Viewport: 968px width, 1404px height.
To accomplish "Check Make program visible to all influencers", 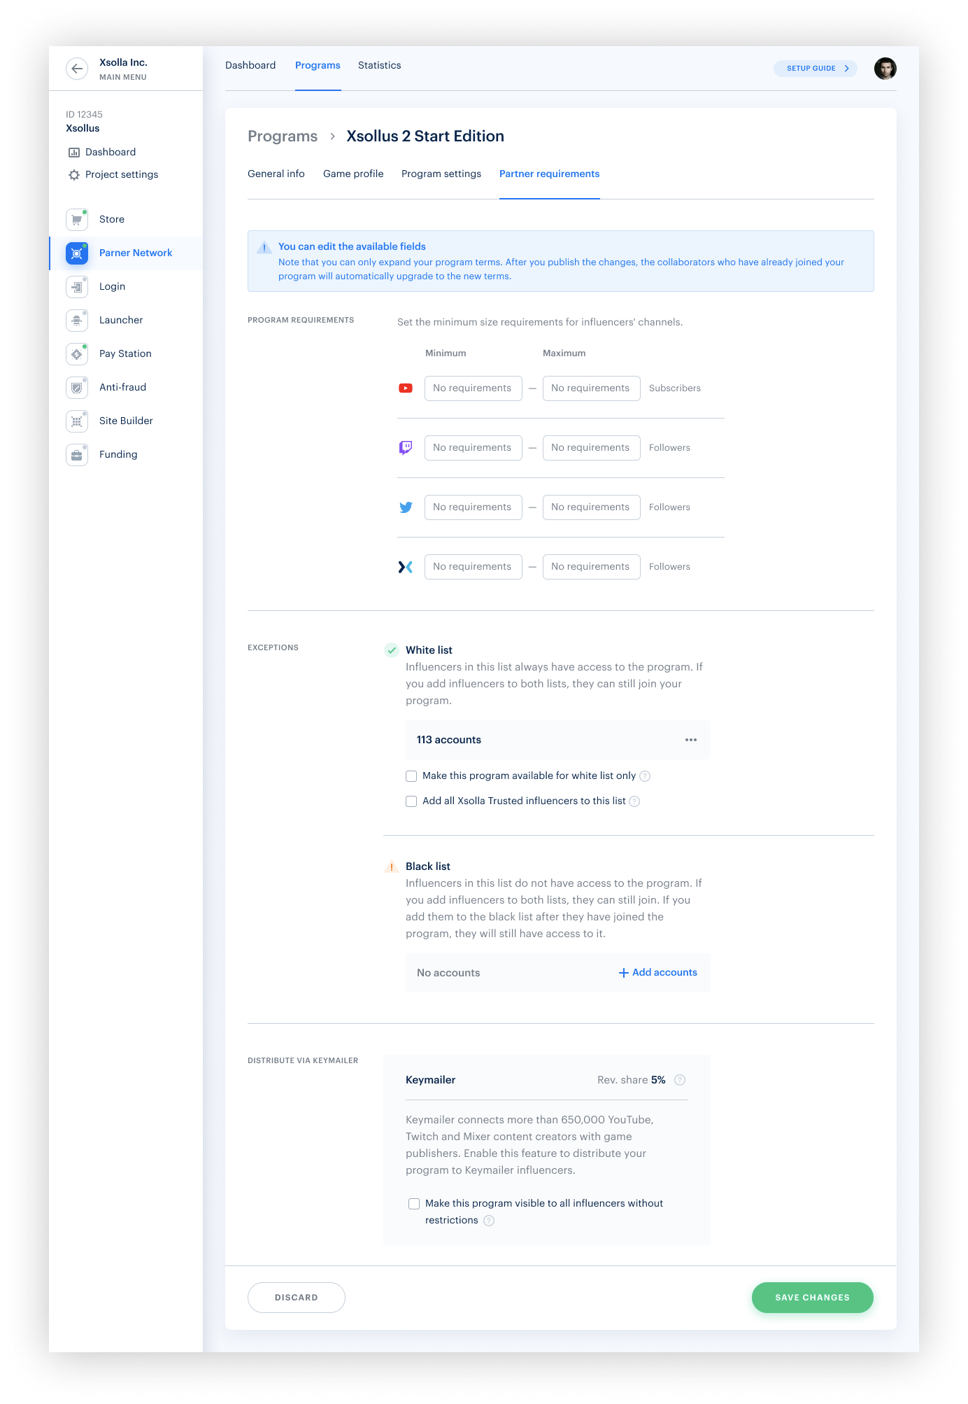I will pyautogui.click(x=414, y=1204).
